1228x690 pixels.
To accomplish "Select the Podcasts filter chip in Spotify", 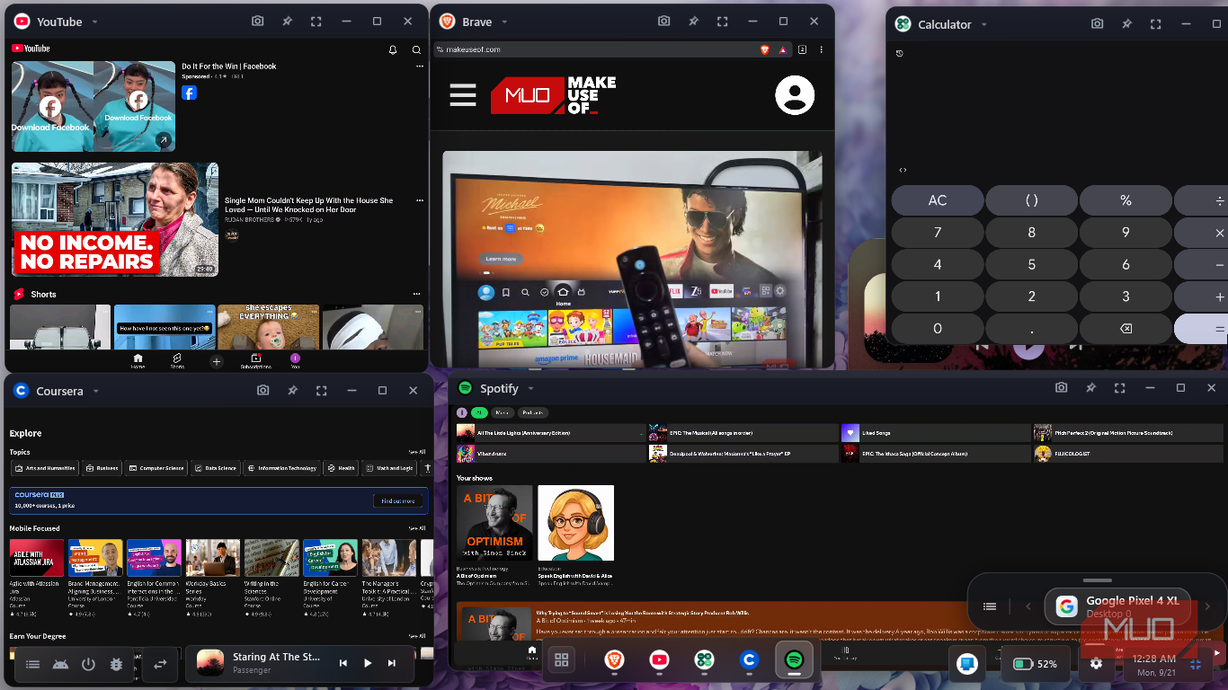I will 532,412.
